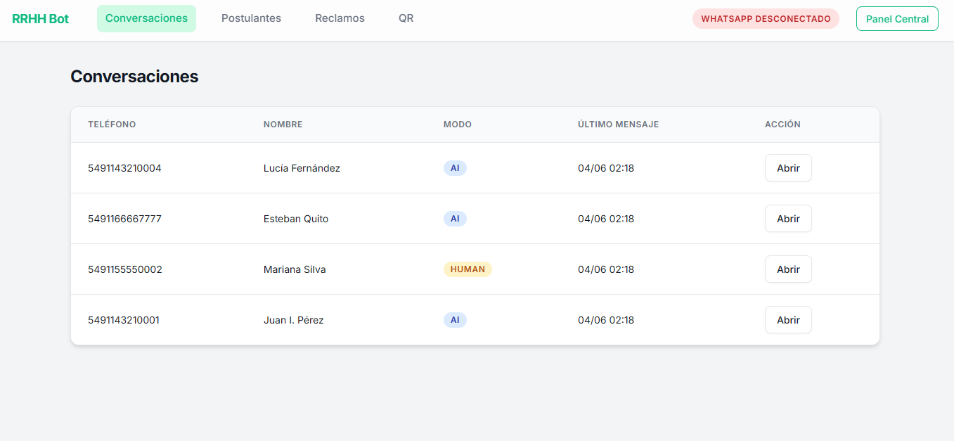The image size is (954, 441).
Task: Click the name Lucía Fernández
Action: pos(302,168)
